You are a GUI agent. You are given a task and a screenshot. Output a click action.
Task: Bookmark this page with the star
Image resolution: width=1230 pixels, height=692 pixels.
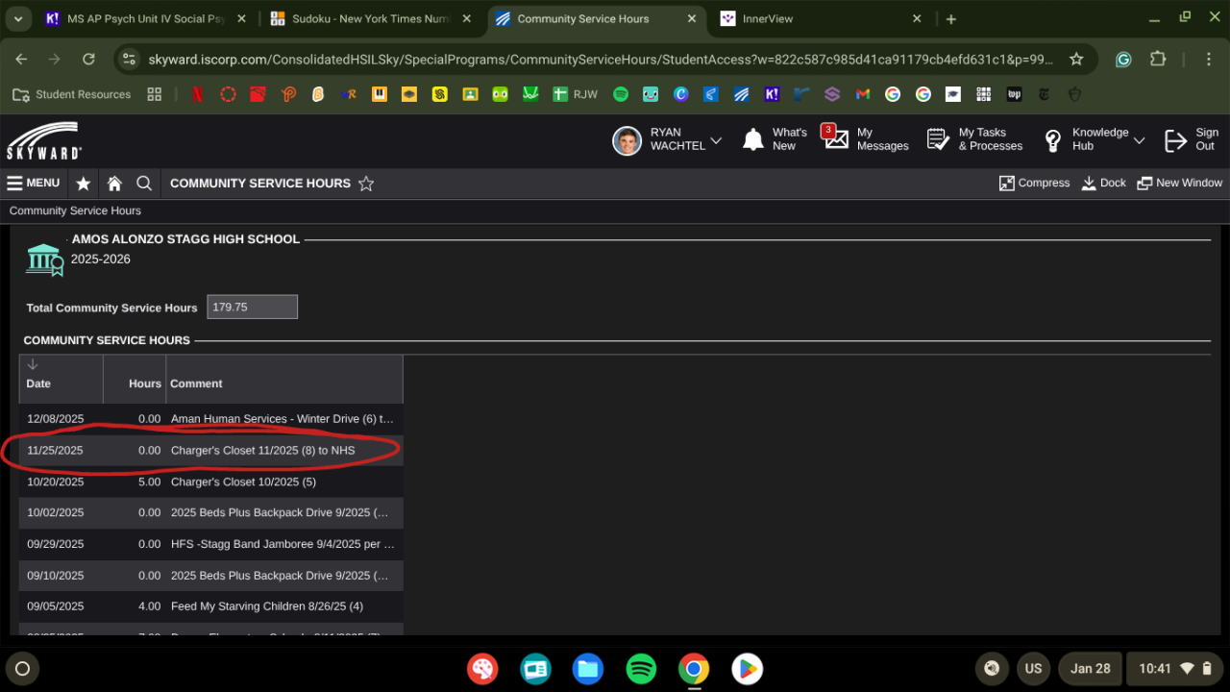pyautogui.click(x=1076, y=59)
